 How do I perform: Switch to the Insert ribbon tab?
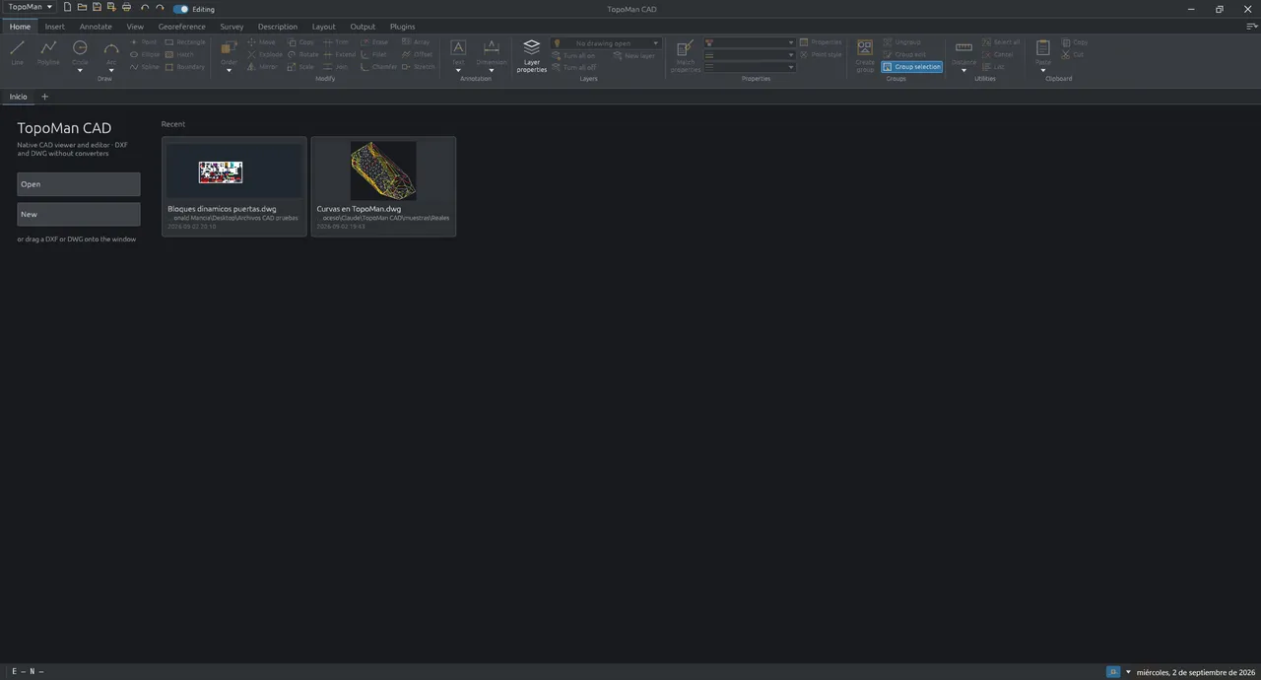point(55,27)
